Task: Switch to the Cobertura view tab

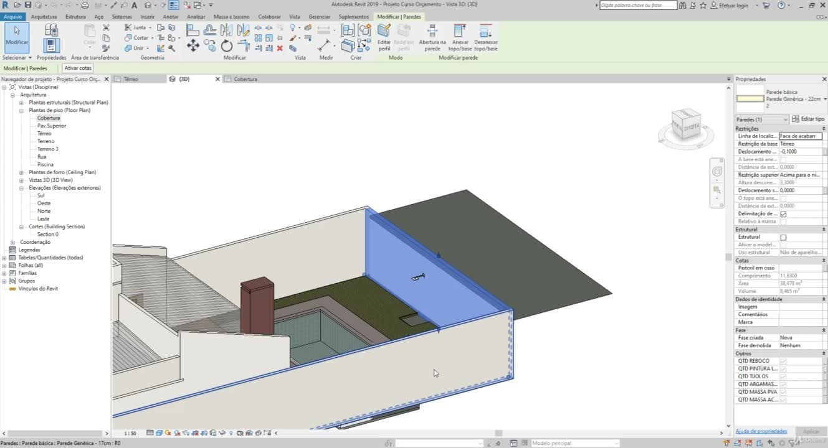Action: [x=245, y=79]
